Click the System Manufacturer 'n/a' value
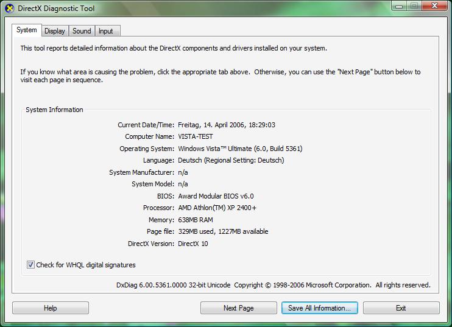 click(183, 172)
